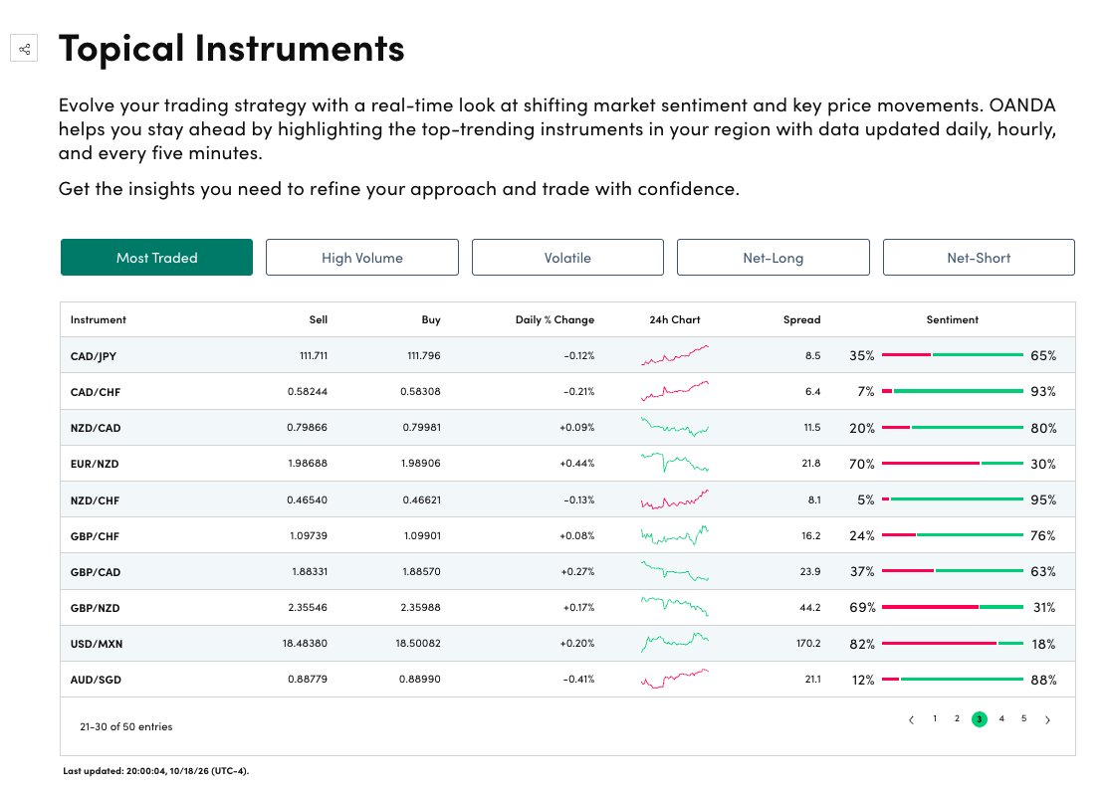The width and height of the screenshot is (1108, 795).
Task: Open the AUD/SGD instrument row
Action: tap(567, 680)
